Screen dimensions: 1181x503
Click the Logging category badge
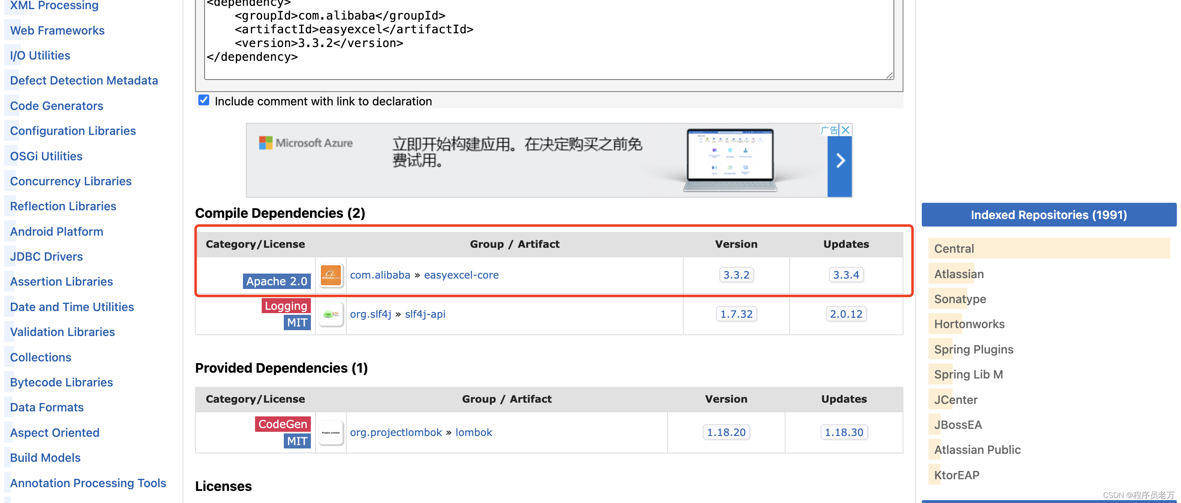point(285,306)
